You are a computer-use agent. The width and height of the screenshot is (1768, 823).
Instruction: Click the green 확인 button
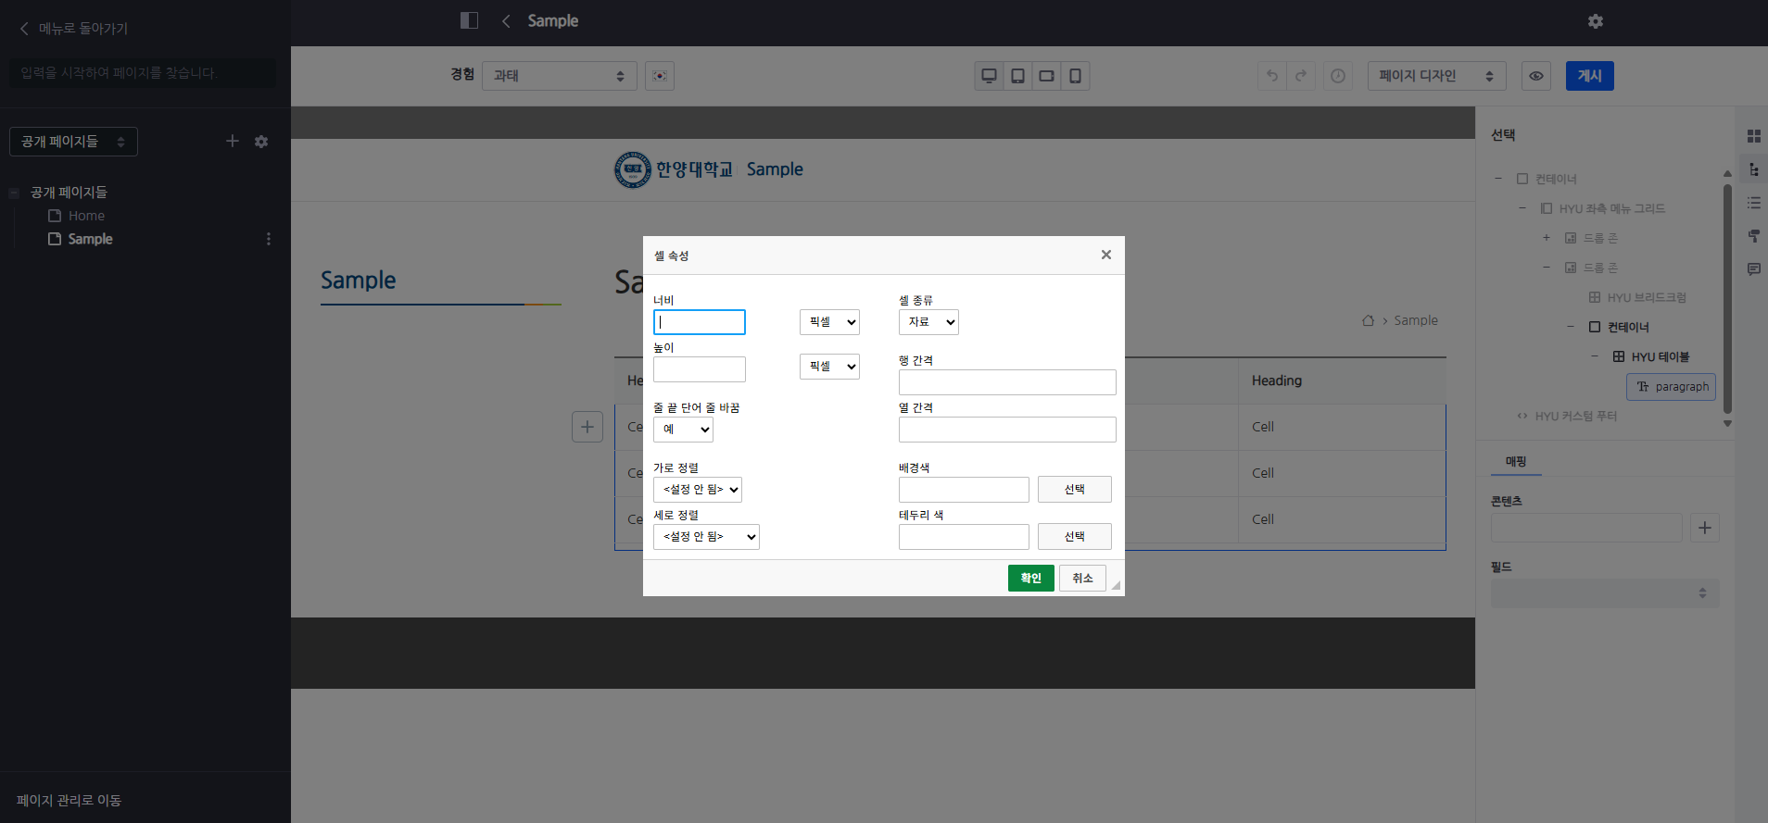1030,578
